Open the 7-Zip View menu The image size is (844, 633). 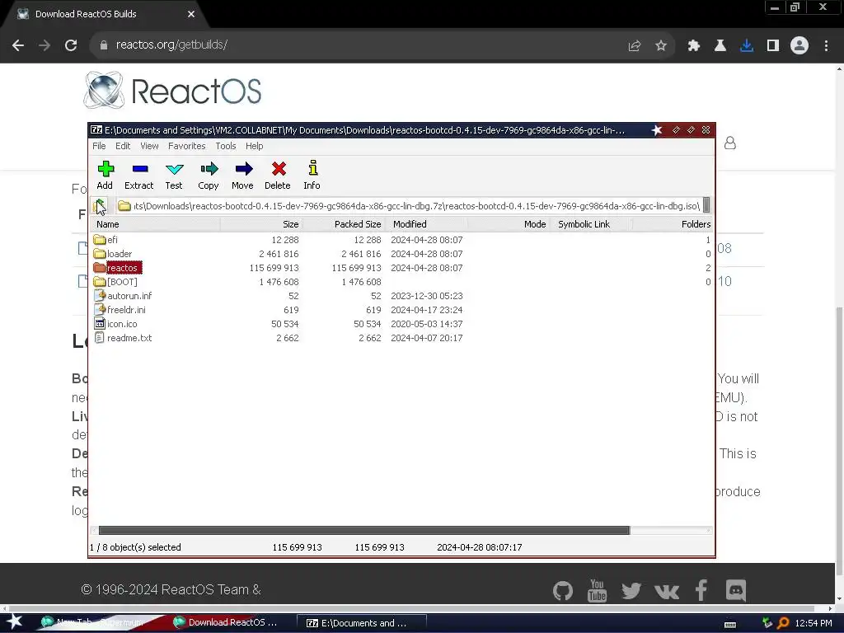(149, 146)
